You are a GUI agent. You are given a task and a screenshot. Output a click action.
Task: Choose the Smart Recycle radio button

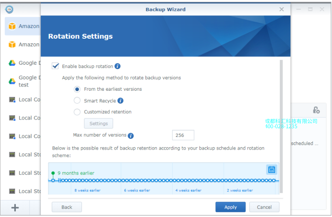(77, 101)
